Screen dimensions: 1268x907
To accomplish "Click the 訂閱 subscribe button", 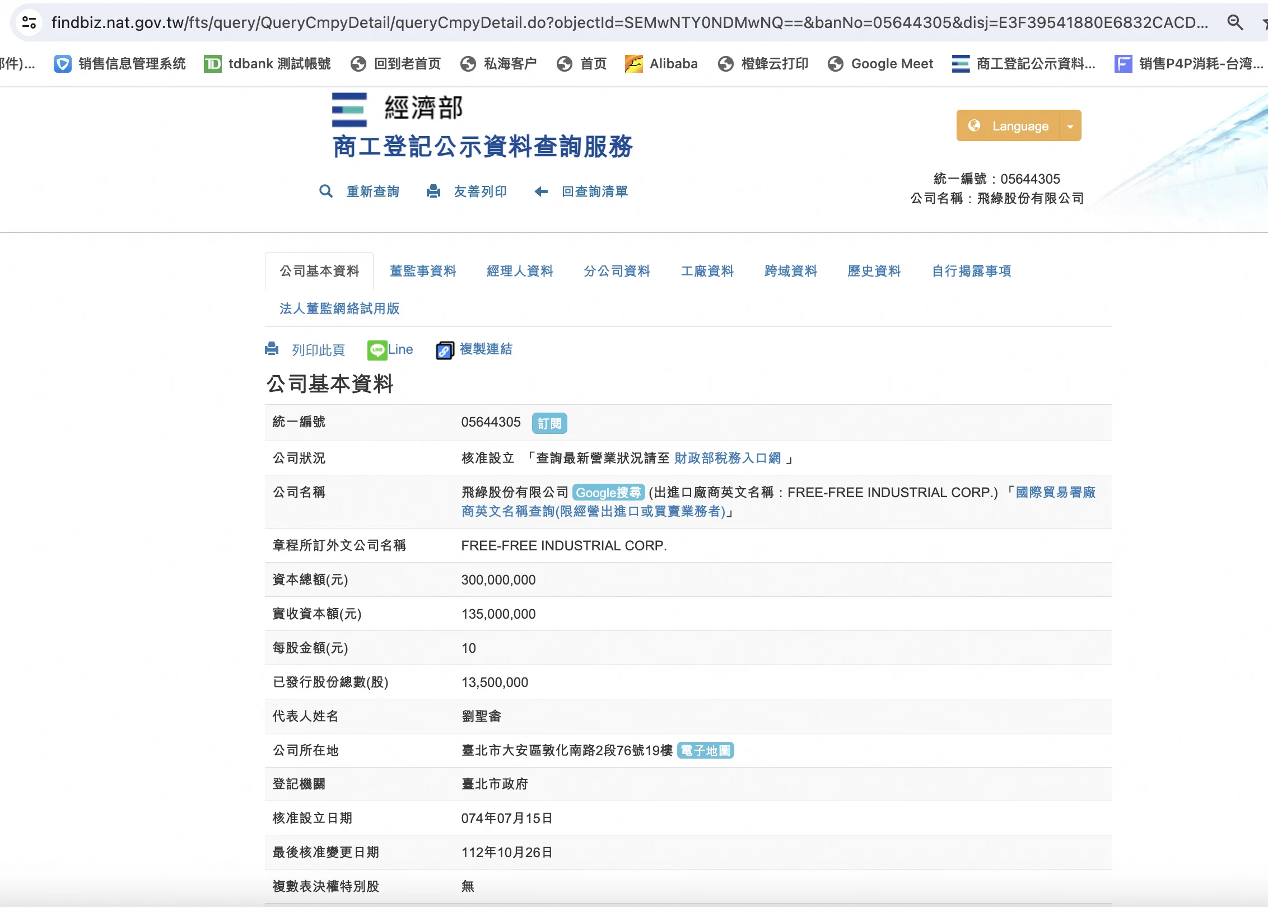I will 549,423.
